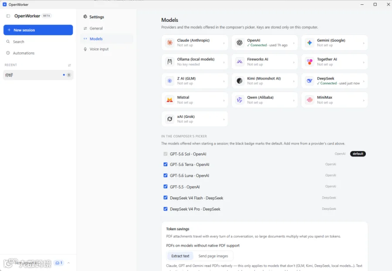Click the MiniMax waveform icon
This screenshot has height=271, width=392.
(x=310, y=100)
